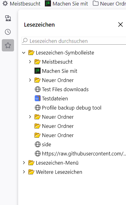This screenshot has width=126, height=205.
Task: Expand the first Neuer Ordner folder
Action: tap(30, 80)
